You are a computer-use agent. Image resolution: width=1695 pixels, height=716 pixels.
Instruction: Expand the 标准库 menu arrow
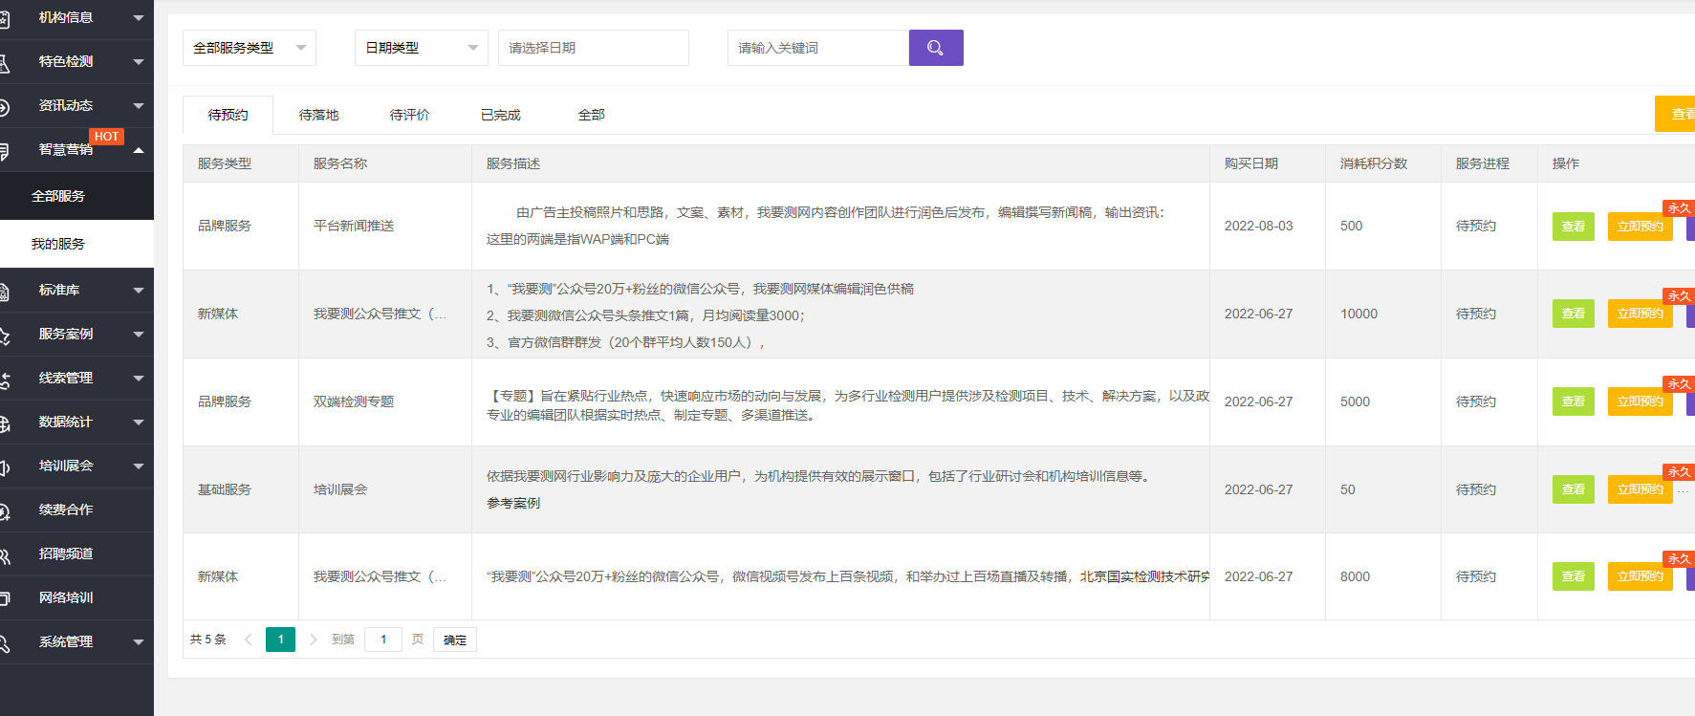[x=139, y=291]
